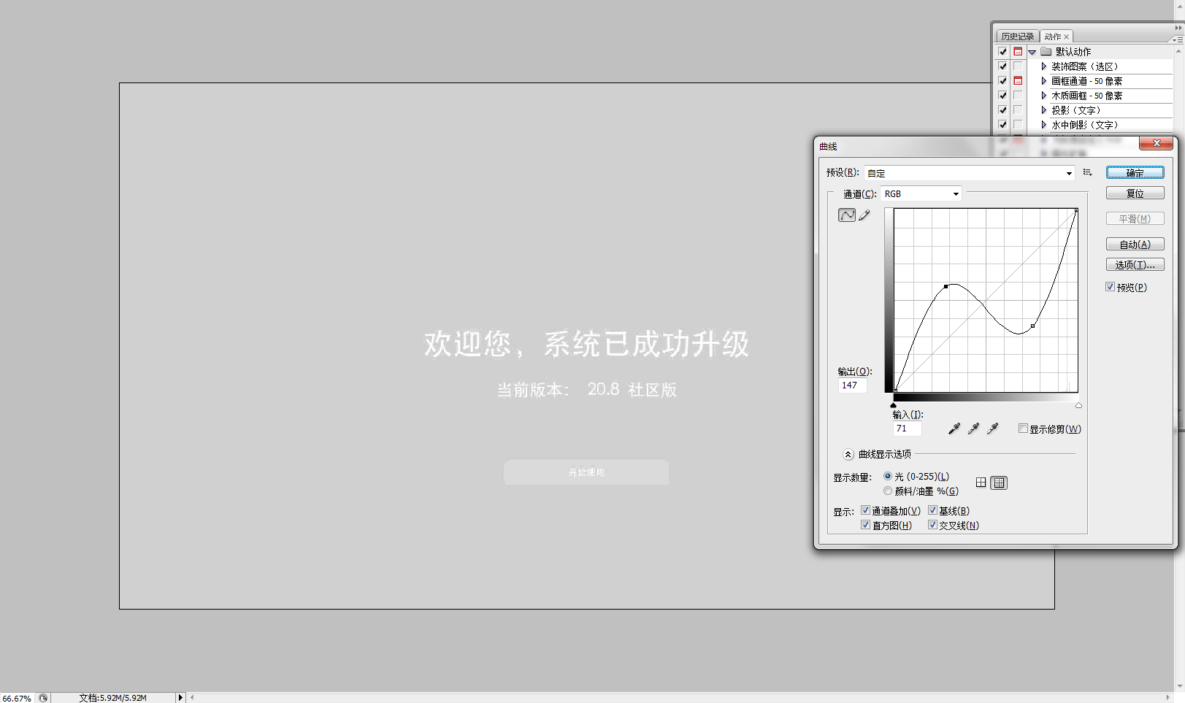Pick the black point eyedropper

(x=954, y=429)
